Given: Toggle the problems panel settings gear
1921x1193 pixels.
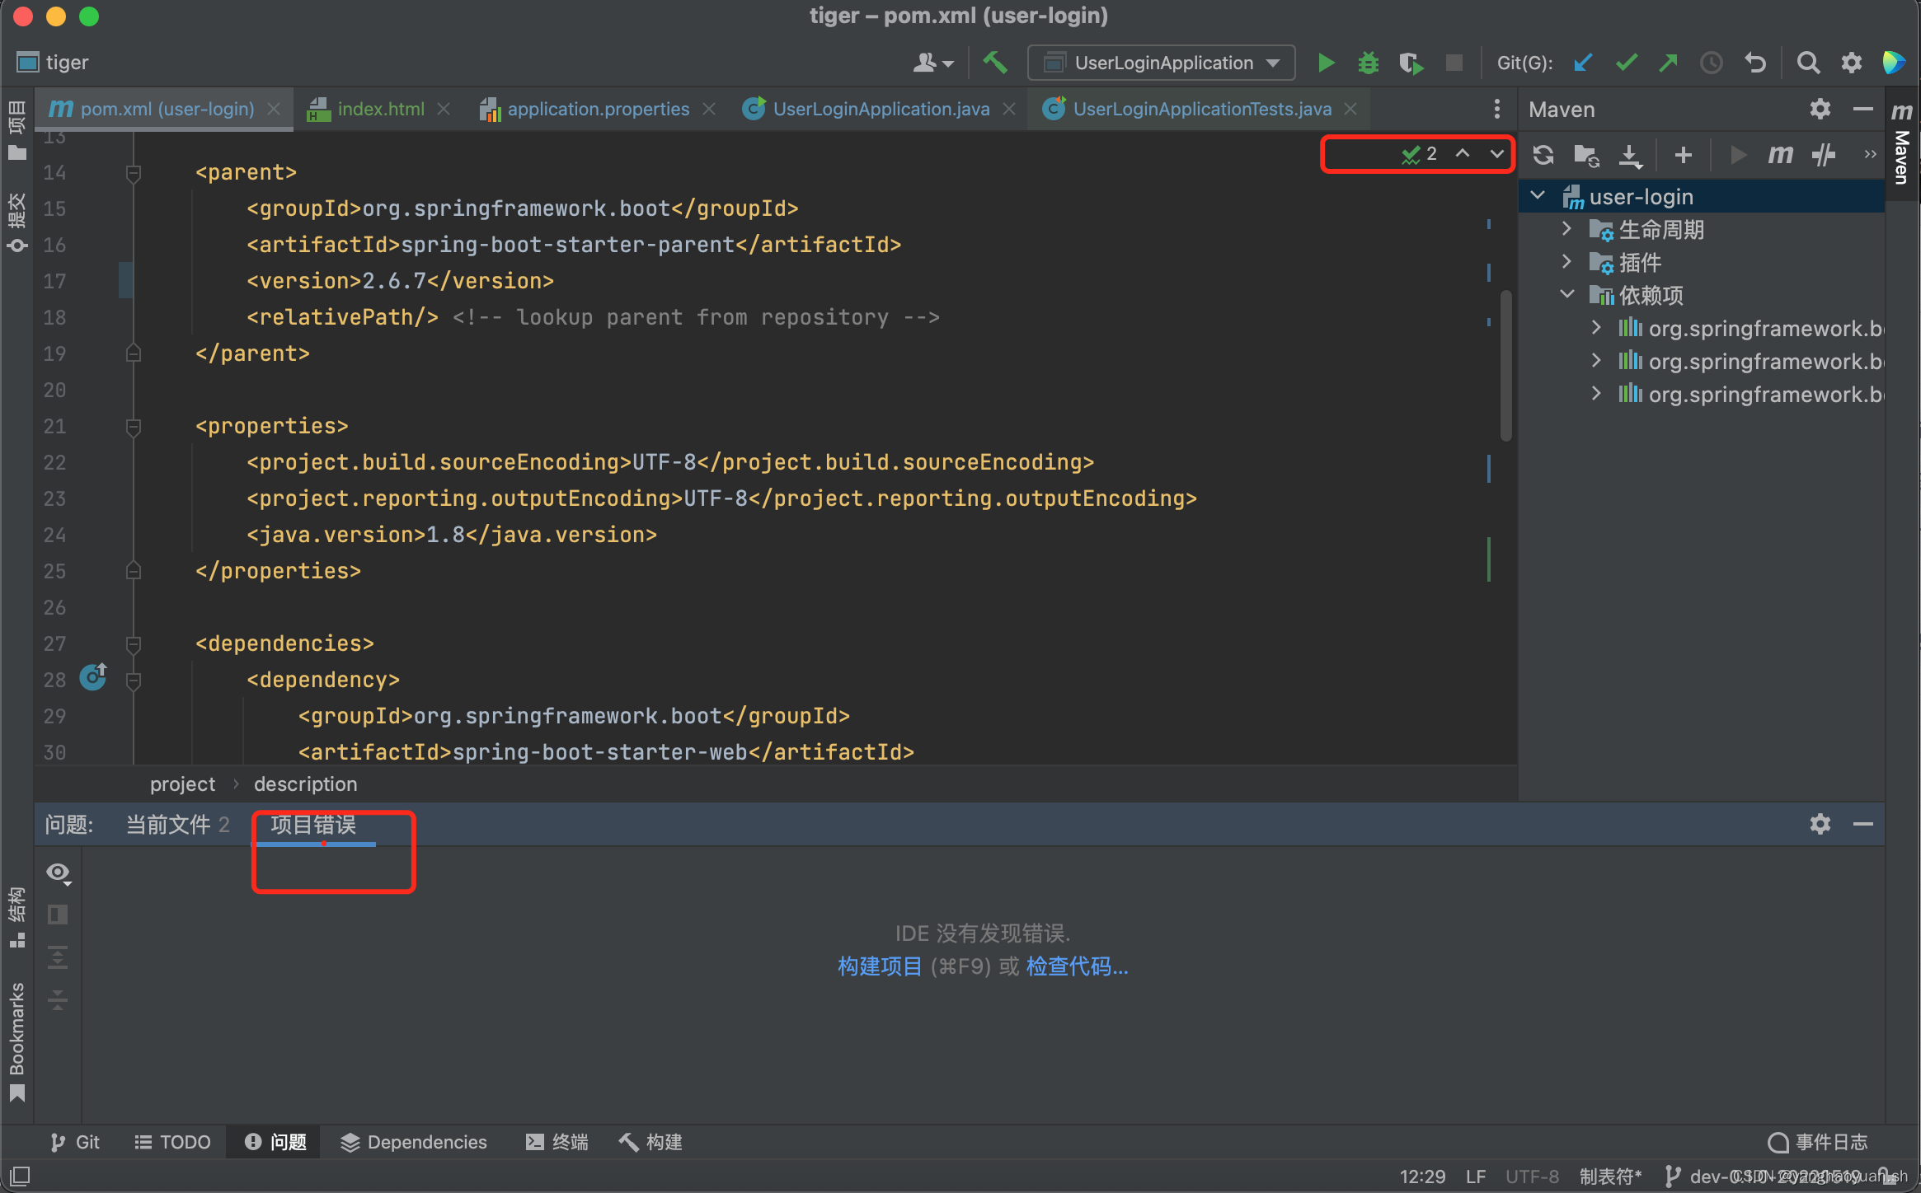Looking at the screenshot, I should click(x=1820, y=825).
